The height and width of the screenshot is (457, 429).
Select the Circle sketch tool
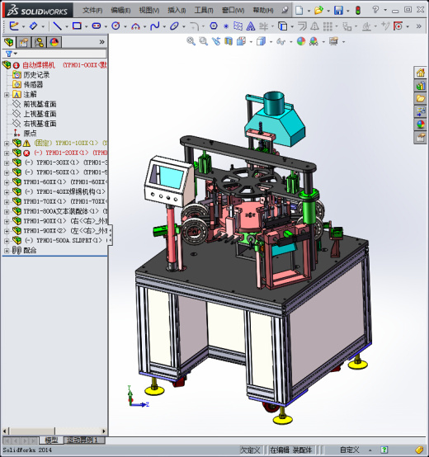[x=115, y=26]
